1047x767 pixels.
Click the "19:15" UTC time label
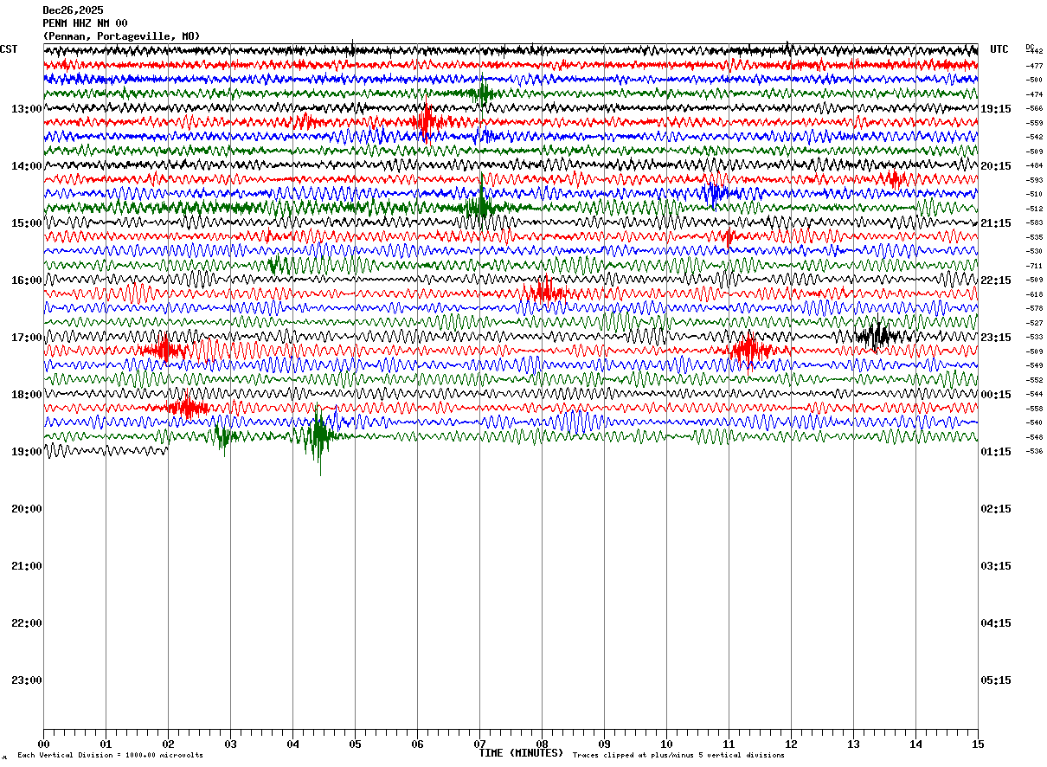pyautogui.click(x=996, y=109)
